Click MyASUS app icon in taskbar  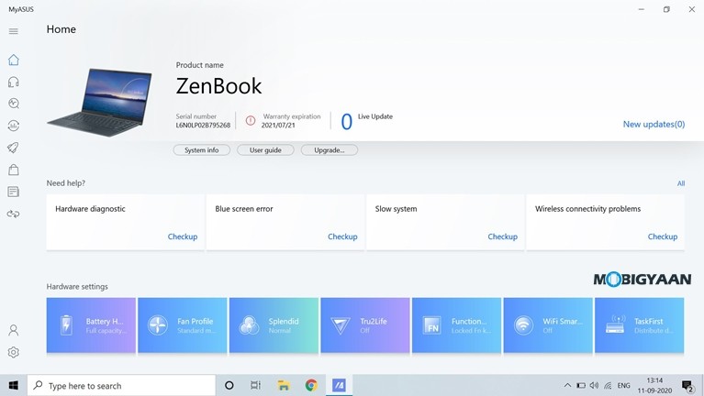coord(339,385)
